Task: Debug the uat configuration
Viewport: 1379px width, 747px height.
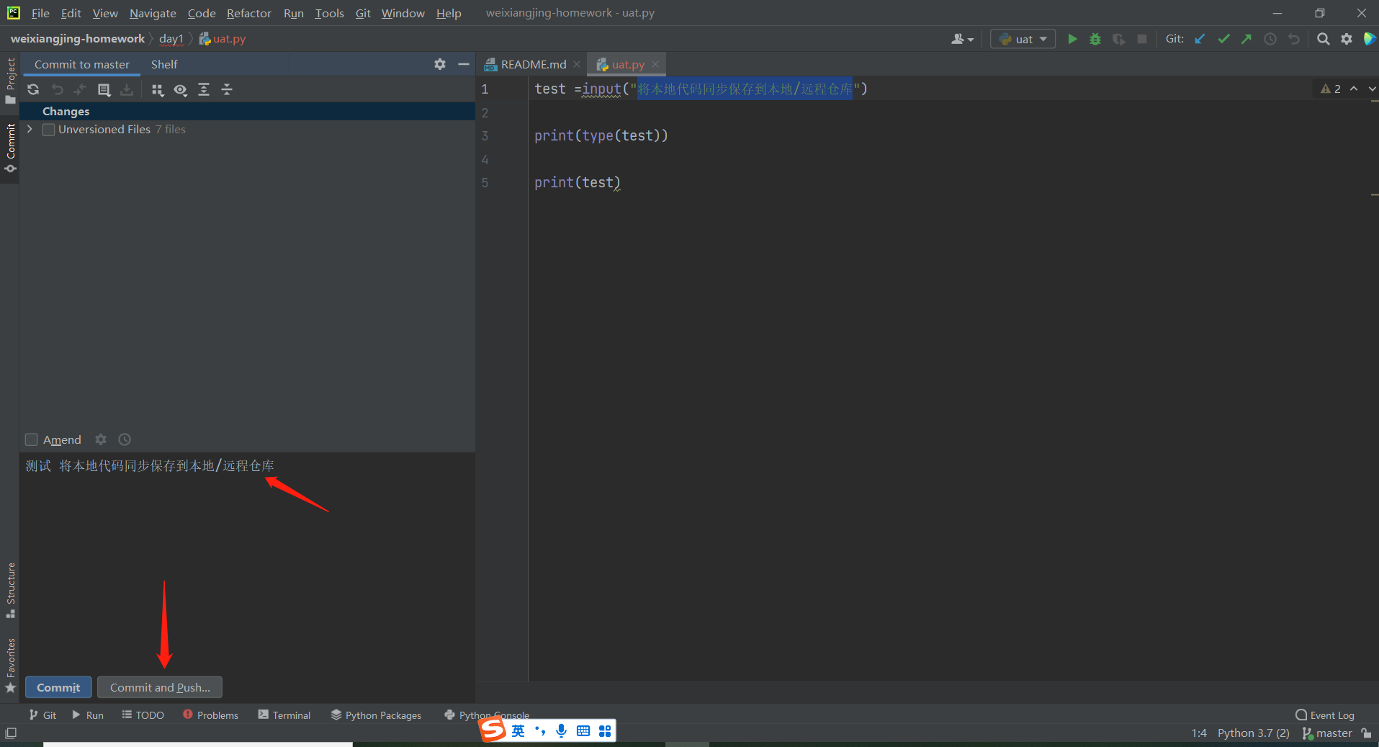Action: coord(1095,39)
